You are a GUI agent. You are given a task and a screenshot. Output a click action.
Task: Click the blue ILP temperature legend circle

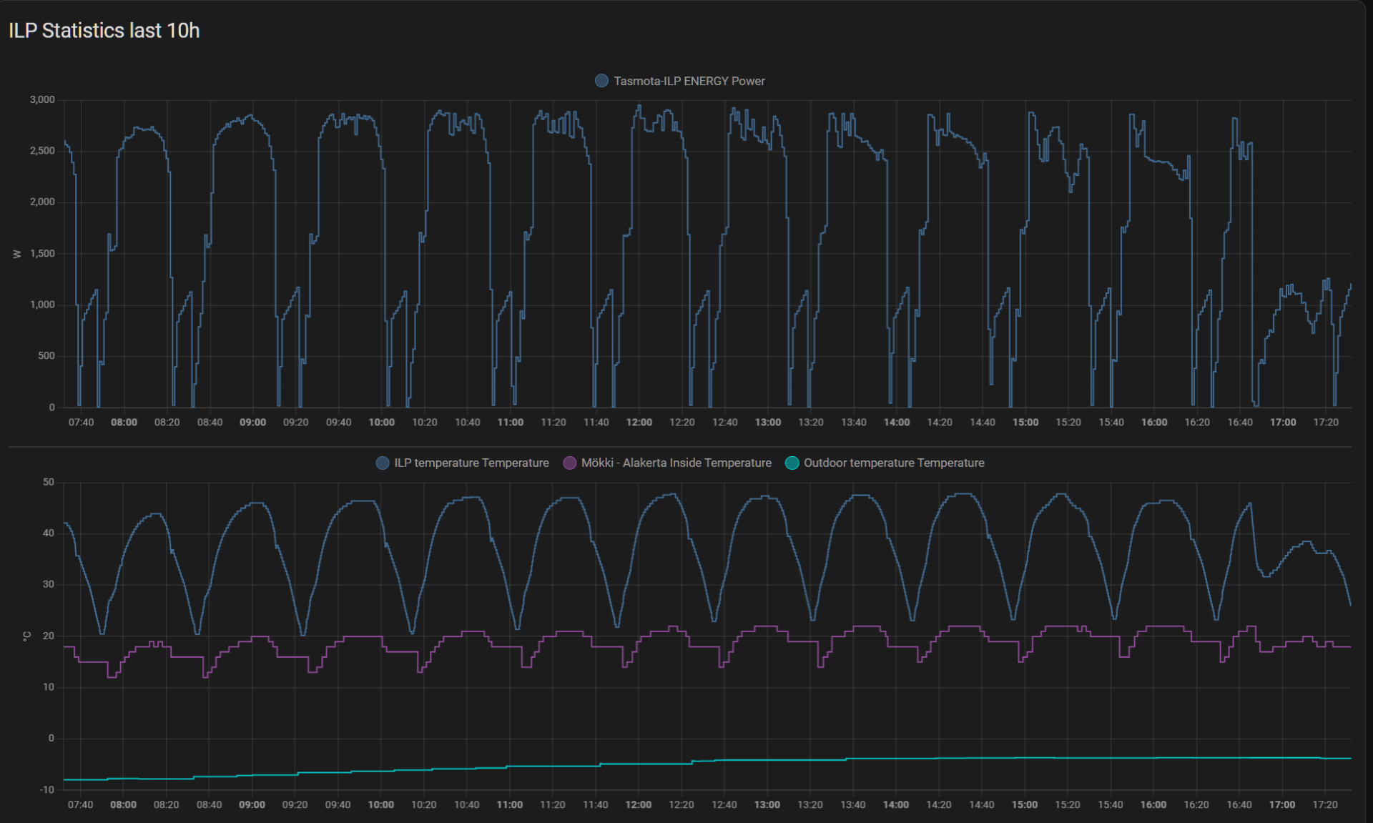(383, 463)
